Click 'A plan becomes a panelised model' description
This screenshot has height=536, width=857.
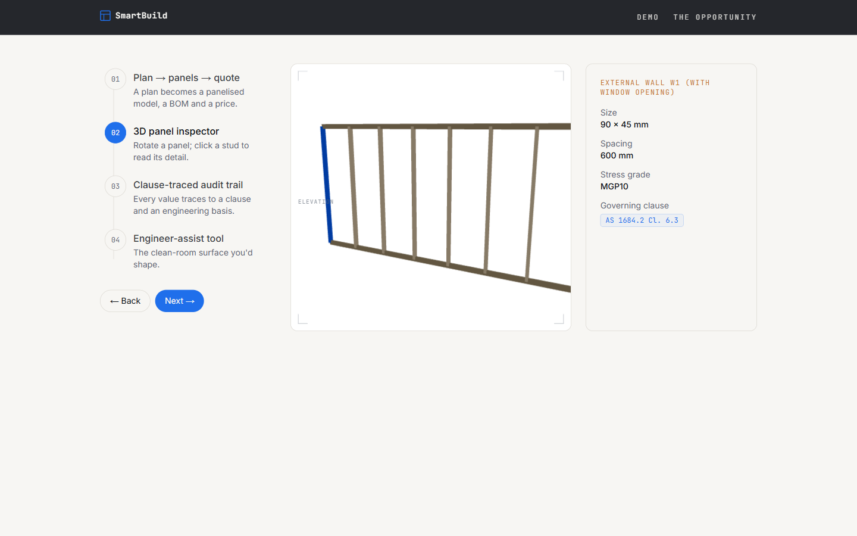189,98
